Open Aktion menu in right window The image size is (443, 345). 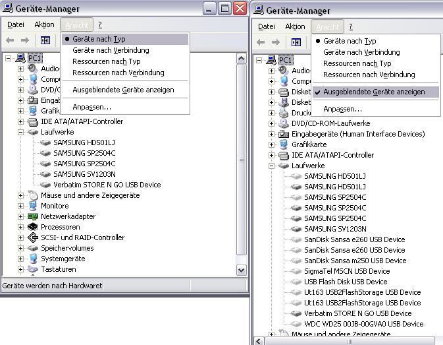click(x=295, y=26)
